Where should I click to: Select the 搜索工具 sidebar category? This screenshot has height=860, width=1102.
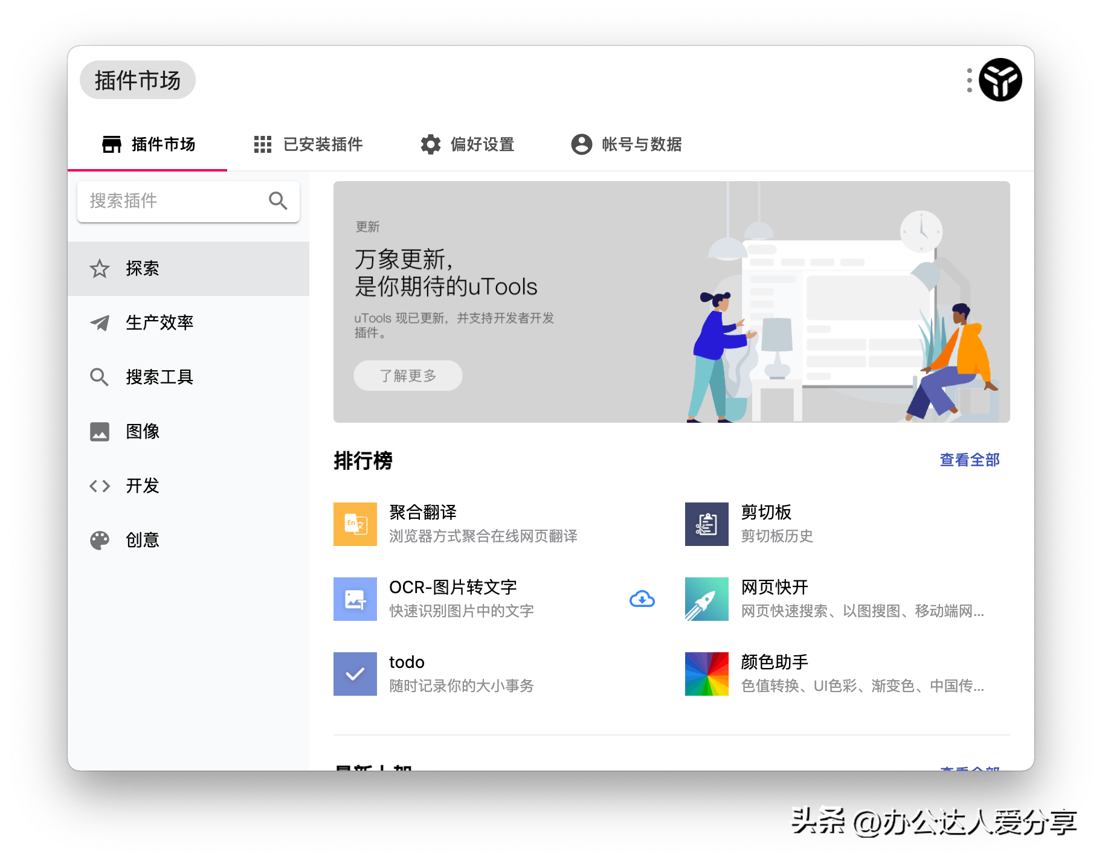point(188,377)
